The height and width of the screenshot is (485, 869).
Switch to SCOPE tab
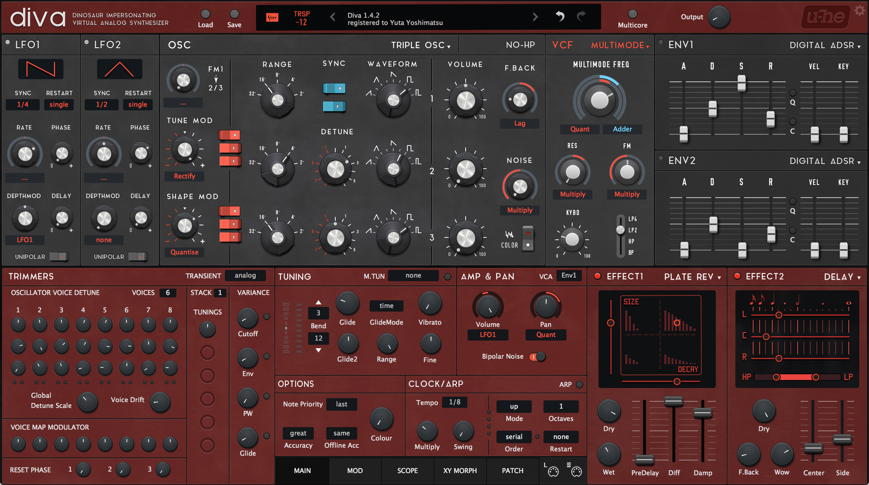click(x=407, y=471)
